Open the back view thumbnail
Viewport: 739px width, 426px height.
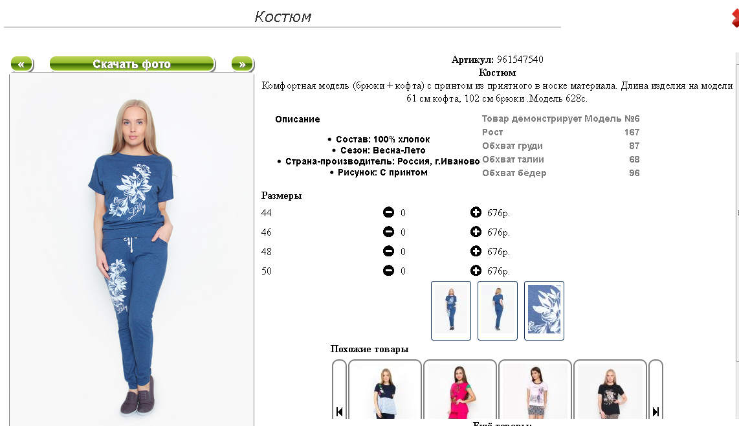[x=498, y=310]
